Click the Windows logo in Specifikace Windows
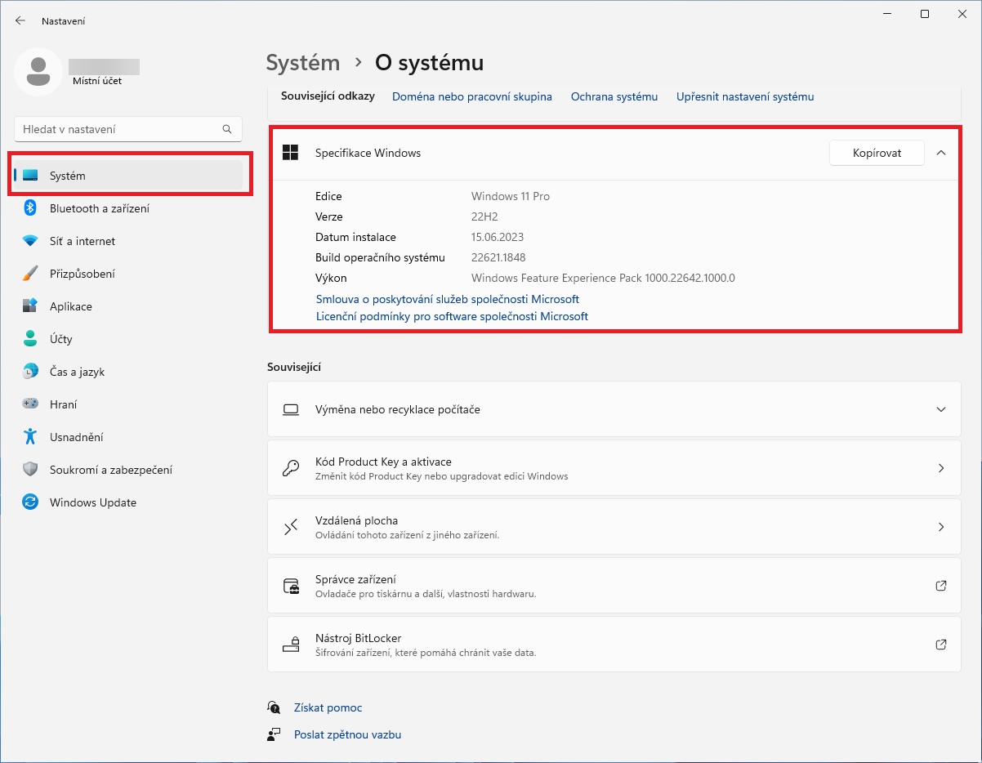This screenshot has width=982, height=763. click(290, 153)
